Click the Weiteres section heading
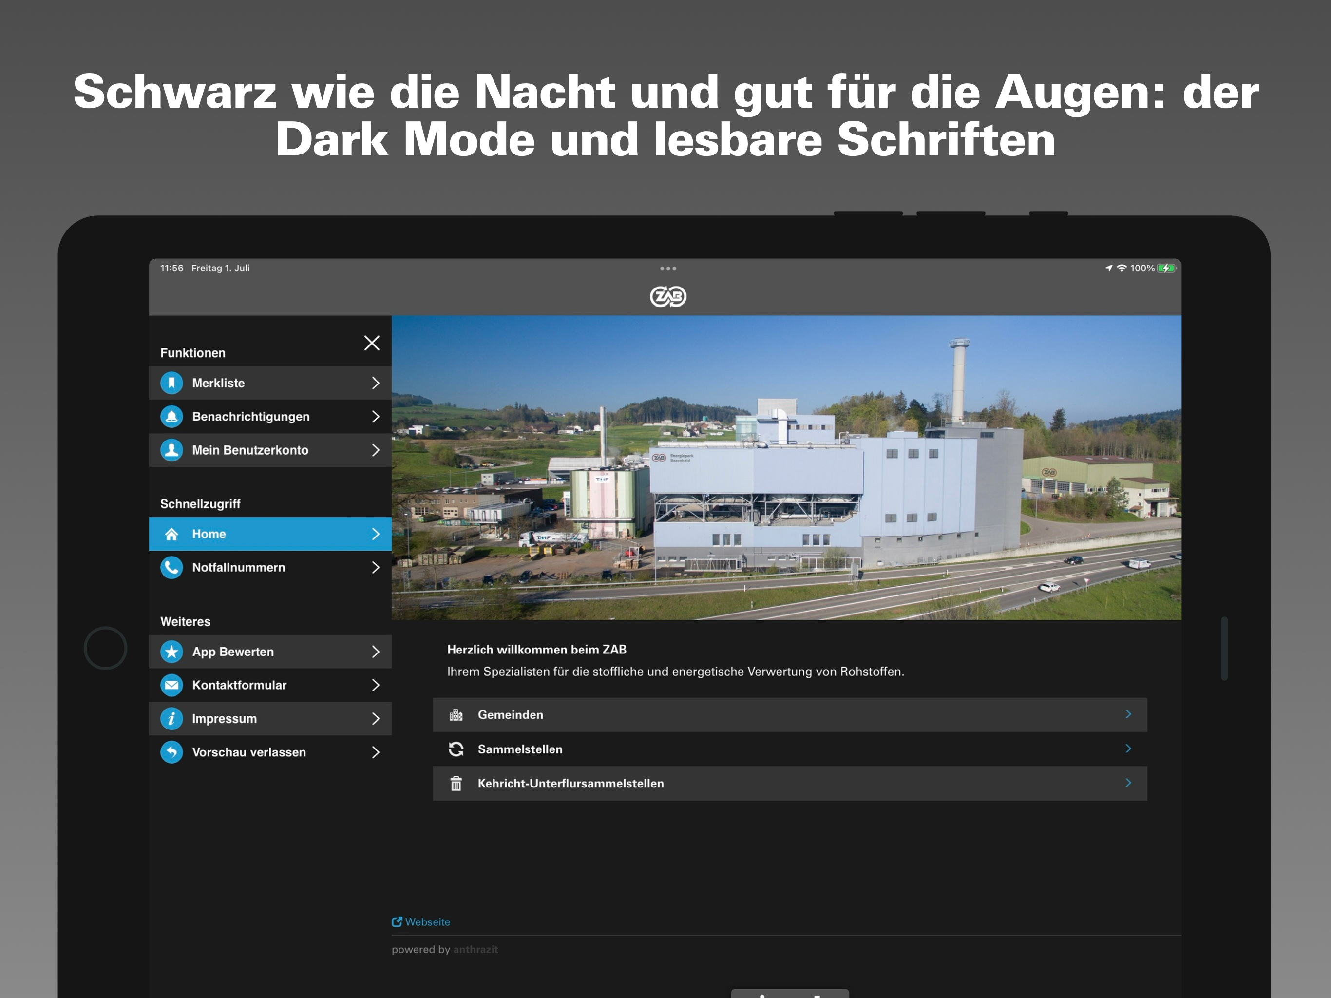 coord(185,621)
